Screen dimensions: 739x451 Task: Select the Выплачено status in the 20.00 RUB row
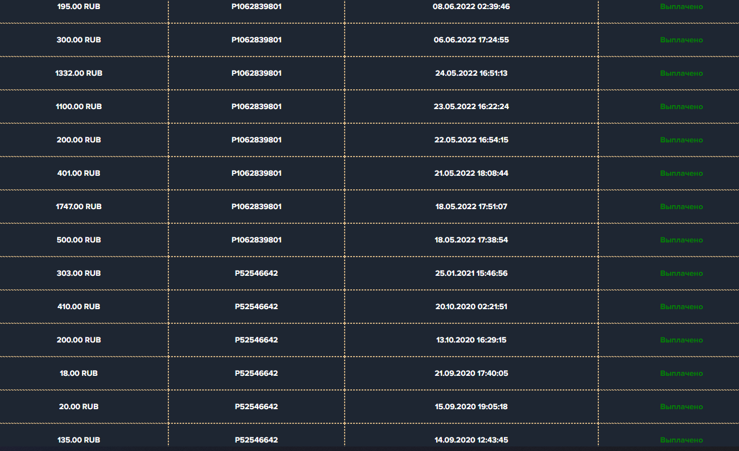coord(681,407)
